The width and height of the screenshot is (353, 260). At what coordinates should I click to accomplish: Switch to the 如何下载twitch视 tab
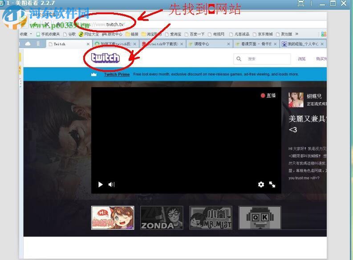pos(115,44)
